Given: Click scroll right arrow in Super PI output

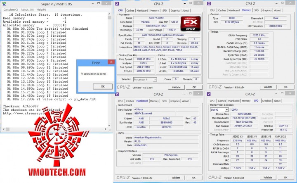Looking at the screenshot, I should click(x=106, y=129).
